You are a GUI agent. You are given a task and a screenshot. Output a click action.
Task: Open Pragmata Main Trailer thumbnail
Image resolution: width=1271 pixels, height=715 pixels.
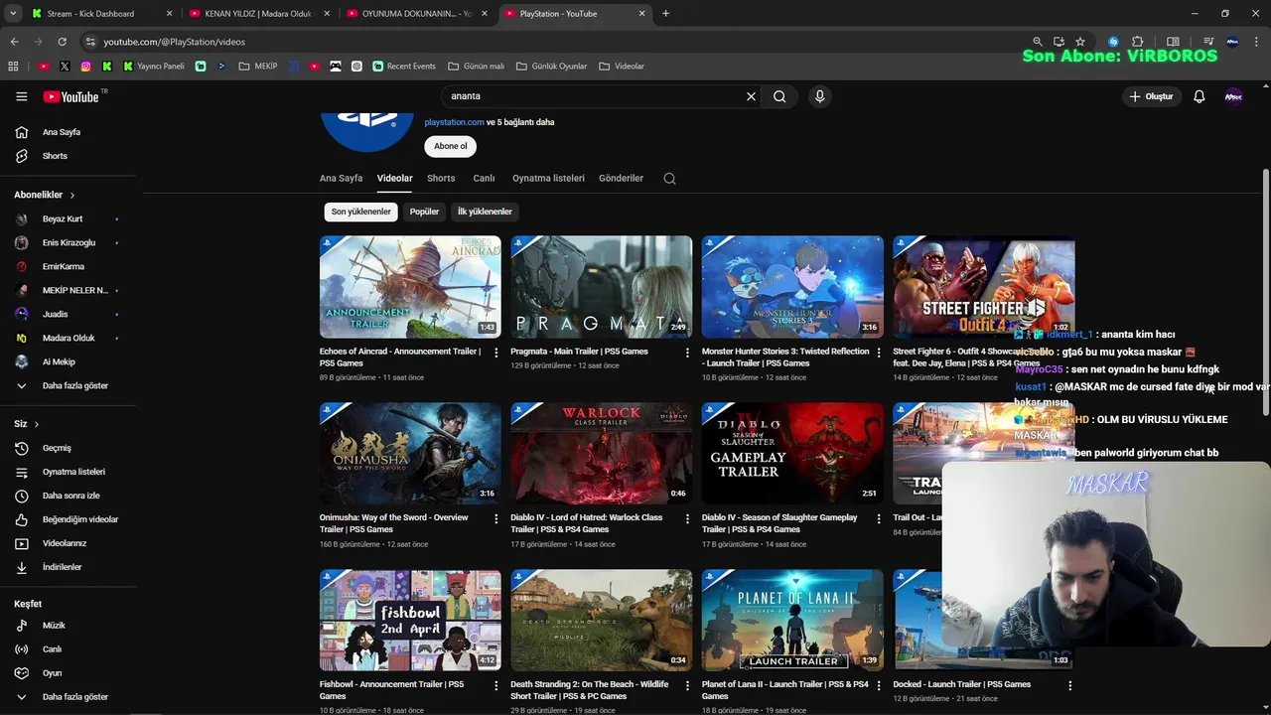601,287
